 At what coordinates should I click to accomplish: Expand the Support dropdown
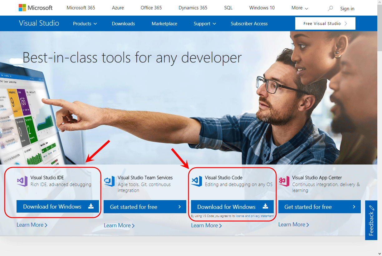[205, 24]
